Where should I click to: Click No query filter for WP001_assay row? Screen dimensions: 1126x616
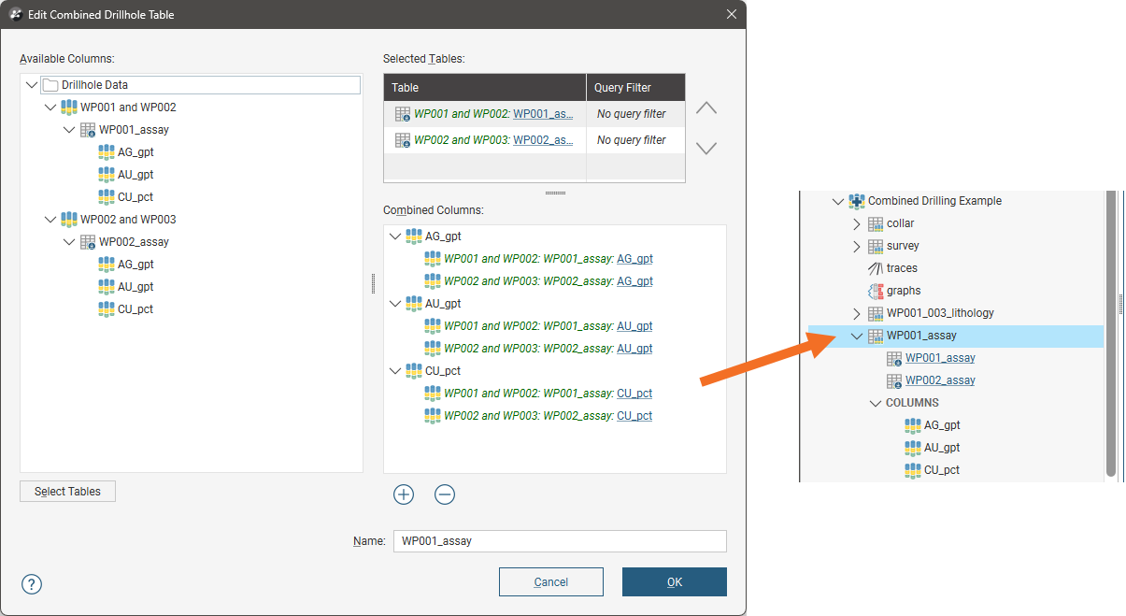tap(632, 114)
